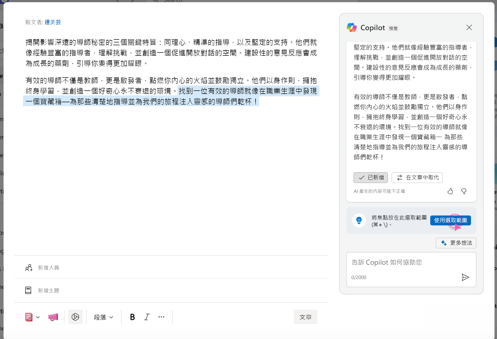
Task: Click the 使用選取範圍 button
Action: click(450, 220)
